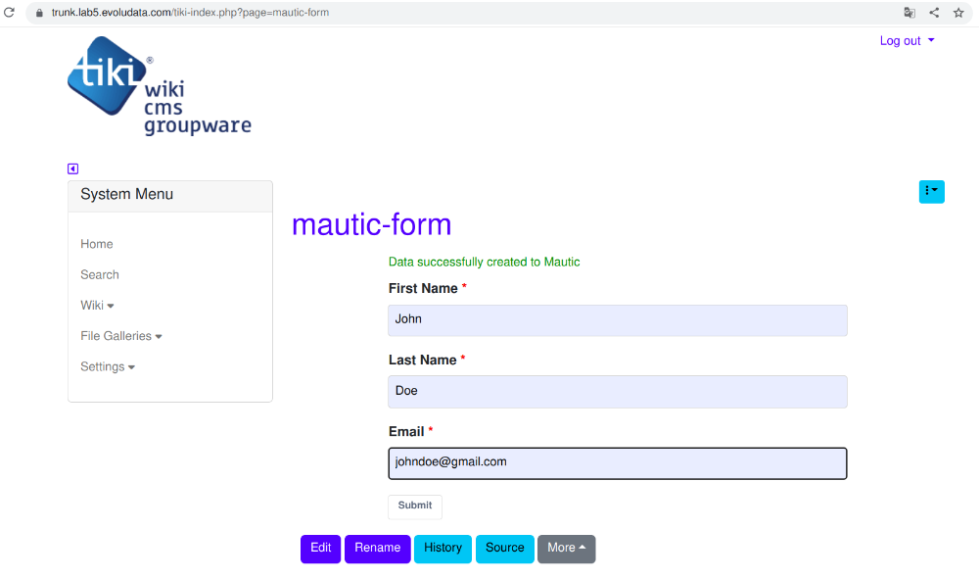This screenshot has width=979, height=578.
Task: Open page History
Action: pyautogui.click(x=443, y=548)
